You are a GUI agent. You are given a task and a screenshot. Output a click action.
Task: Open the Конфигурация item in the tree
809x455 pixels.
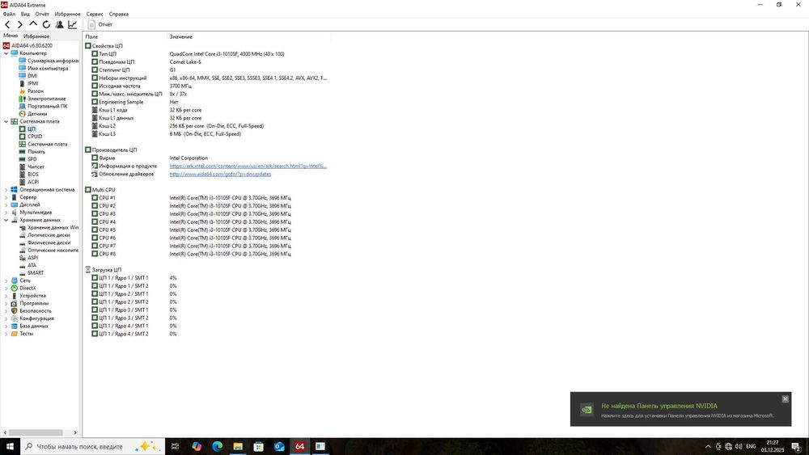click(32, 318)
